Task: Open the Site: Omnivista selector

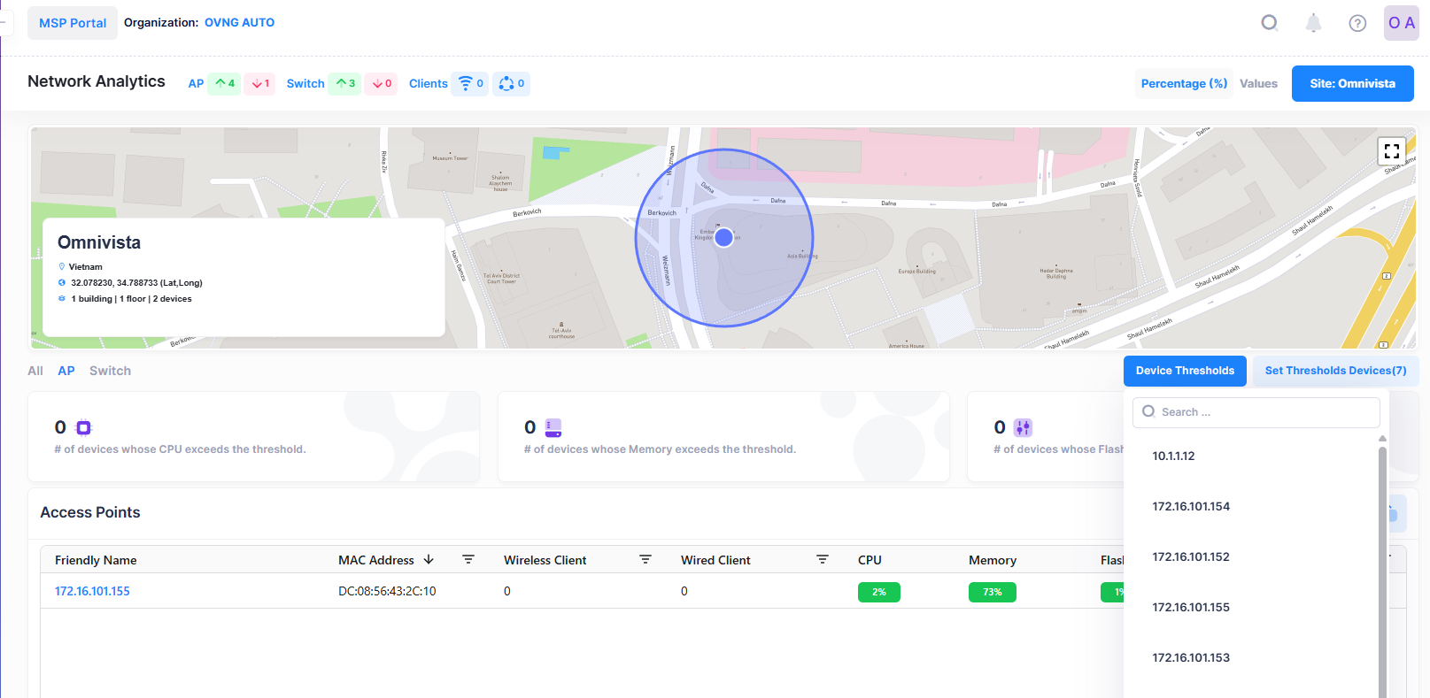Action: point(1352,83)
